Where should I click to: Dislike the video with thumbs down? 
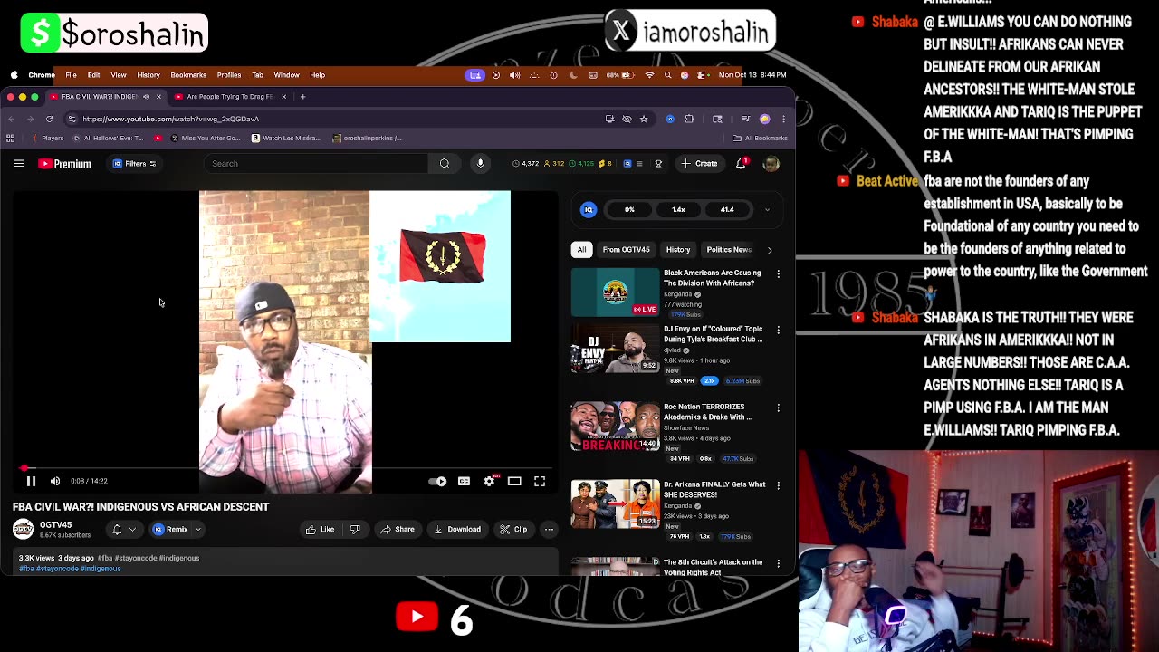pyautogui.click(x=355, y=530)
